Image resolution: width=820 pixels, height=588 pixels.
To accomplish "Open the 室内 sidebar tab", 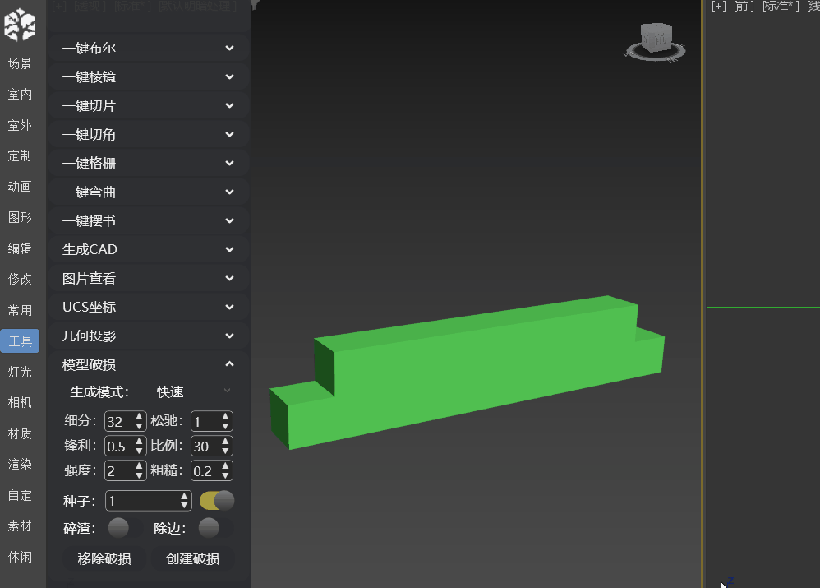I will point(20,95).
